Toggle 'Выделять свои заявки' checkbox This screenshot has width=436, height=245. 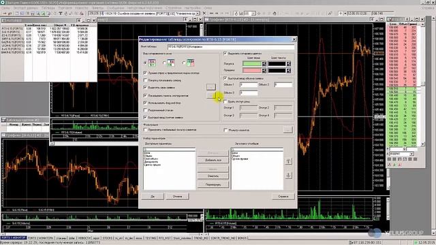coord(145,88)
